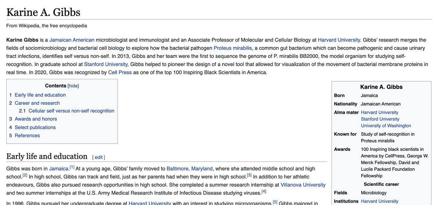Jump to Early life and education in Contents

(x=40, y=95)
